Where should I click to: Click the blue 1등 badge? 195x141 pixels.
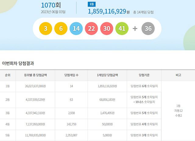(x=91, y=4)
